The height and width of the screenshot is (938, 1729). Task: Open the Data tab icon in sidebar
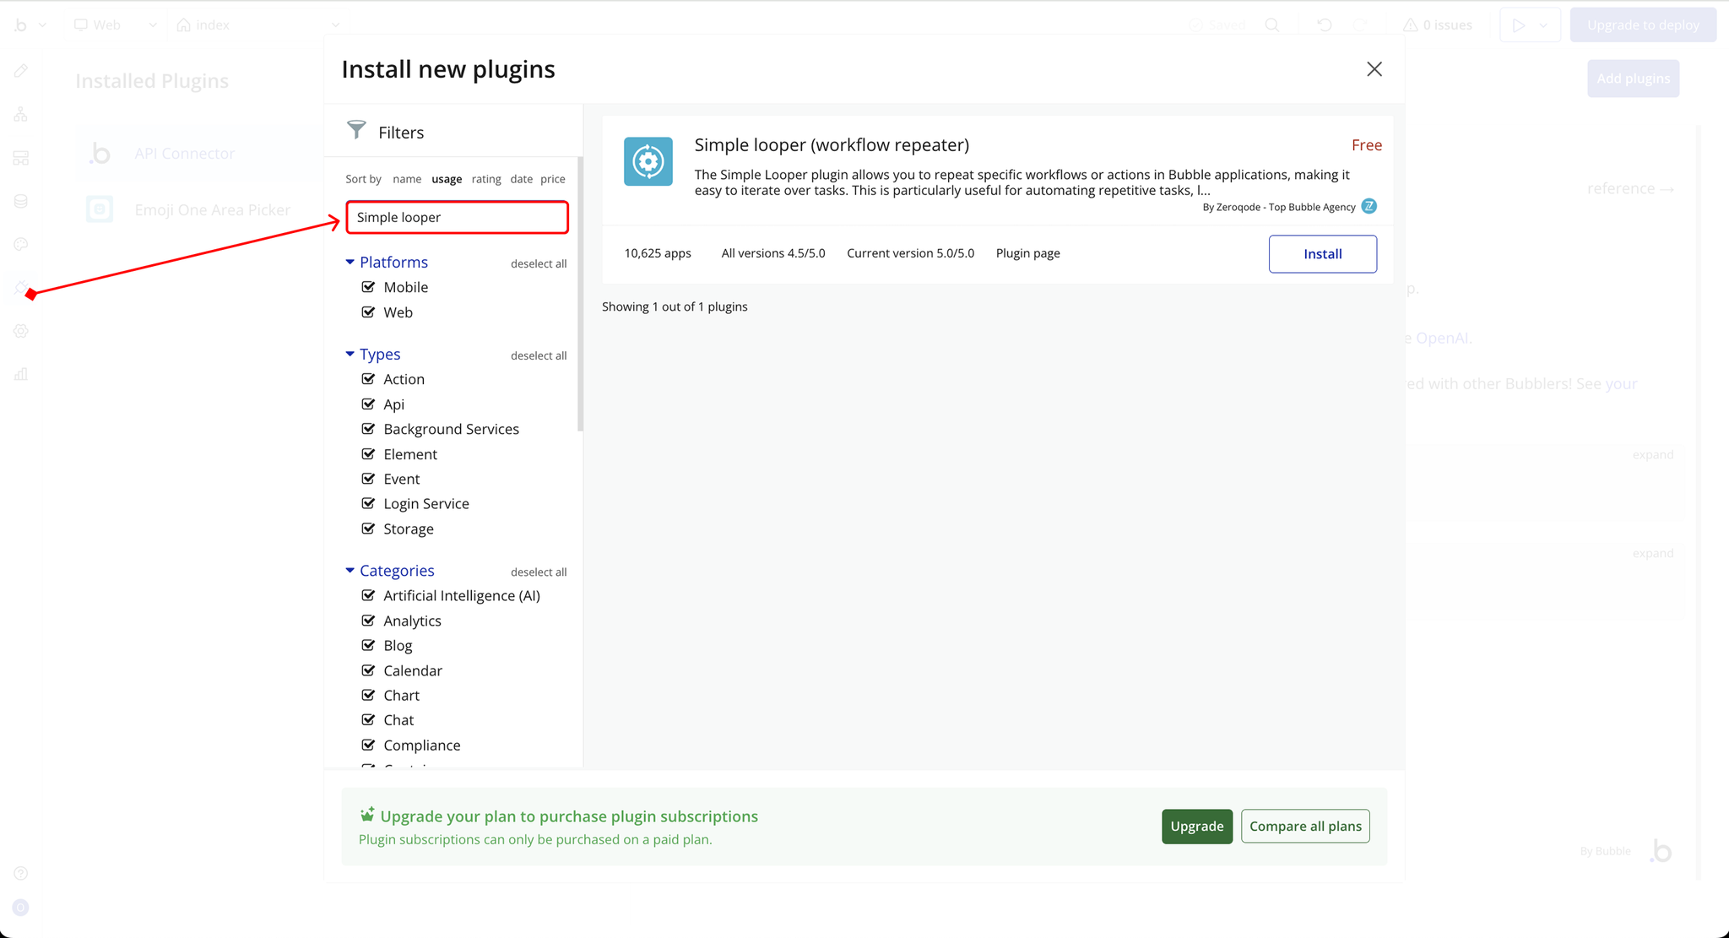pyautogui.click(x=21, y=201)
